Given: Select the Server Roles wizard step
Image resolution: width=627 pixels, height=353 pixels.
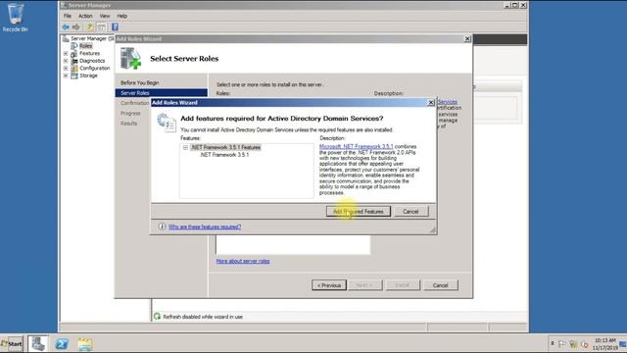Looking at the screenshot, I should point(162,93).
